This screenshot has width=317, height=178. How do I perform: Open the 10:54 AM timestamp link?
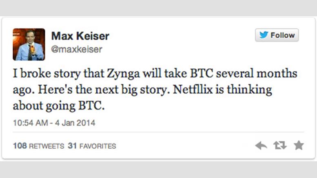pos(30,122)
